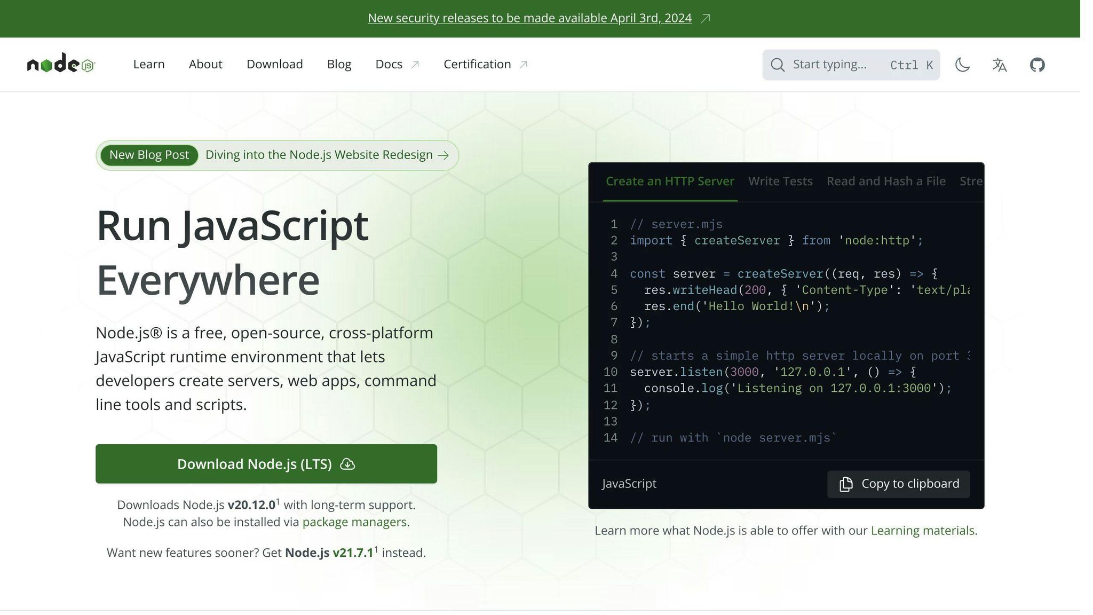Open the Blog navigation item

click(x=339, y=64)
